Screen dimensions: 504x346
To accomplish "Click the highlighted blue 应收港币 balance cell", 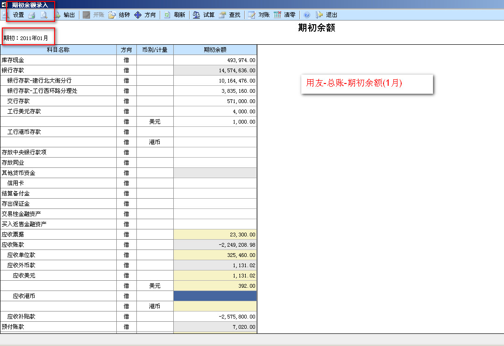I will pos(215,296).
